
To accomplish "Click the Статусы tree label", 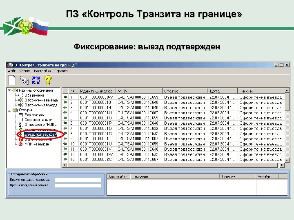I will pyautogui.click(x=25, y=110).
